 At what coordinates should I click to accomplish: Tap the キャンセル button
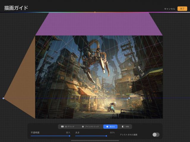point(170,9)
